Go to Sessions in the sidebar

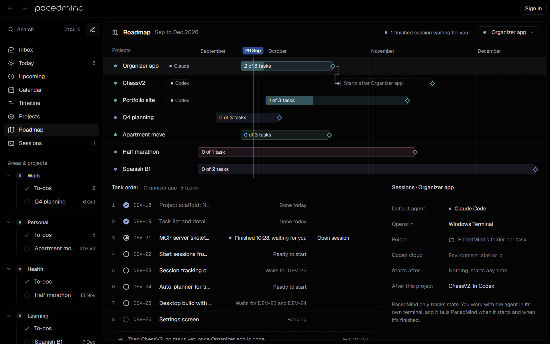(52, 143)
